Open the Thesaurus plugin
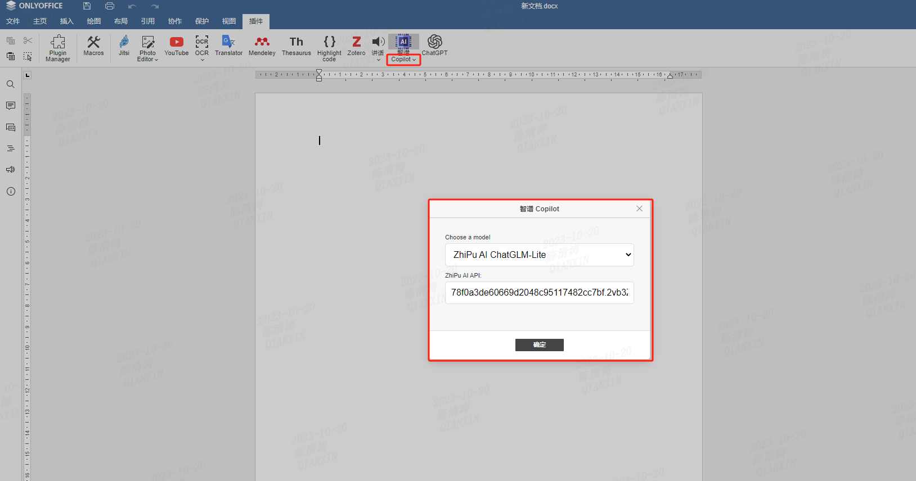This screenshot has height=481, width=916. [x=296, y=46]
